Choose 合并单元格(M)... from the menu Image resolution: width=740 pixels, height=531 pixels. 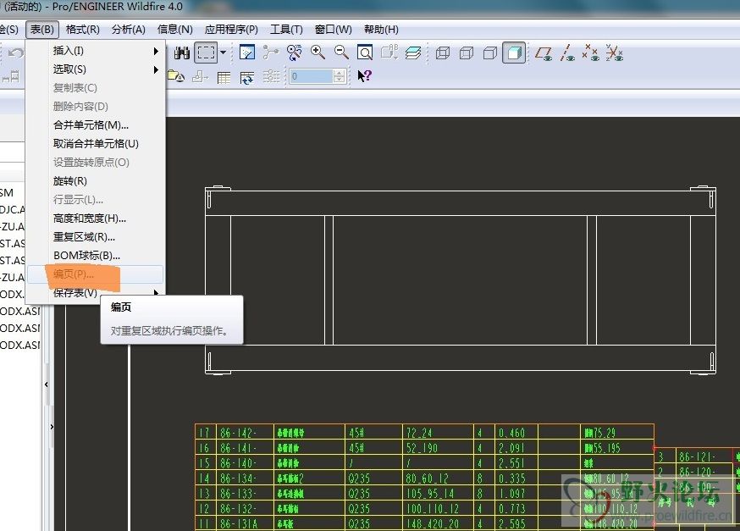96,125
